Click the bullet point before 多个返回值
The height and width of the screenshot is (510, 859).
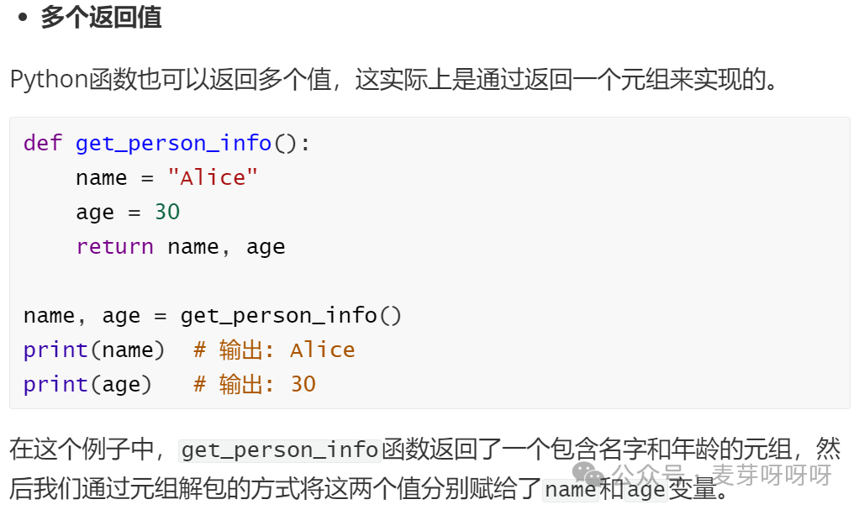[23, 18]
